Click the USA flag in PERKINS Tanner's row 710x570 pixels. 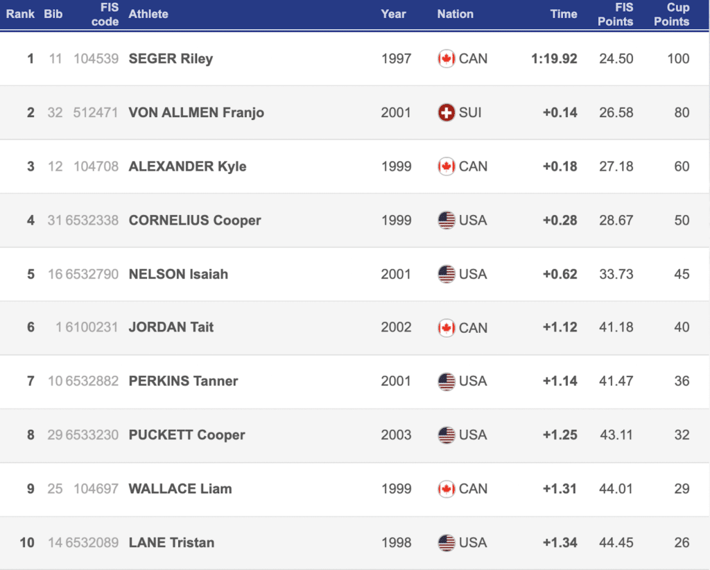[447, 381]
